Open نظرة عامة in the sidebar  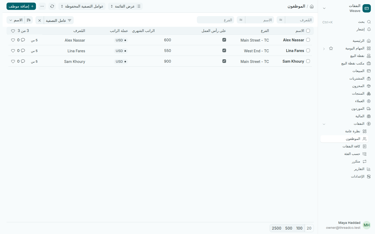pos(344,131)
